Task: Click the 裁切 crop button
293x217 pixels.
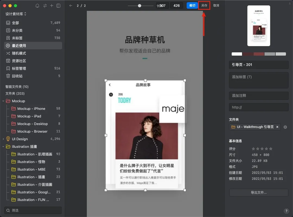Action: (192, 6)
